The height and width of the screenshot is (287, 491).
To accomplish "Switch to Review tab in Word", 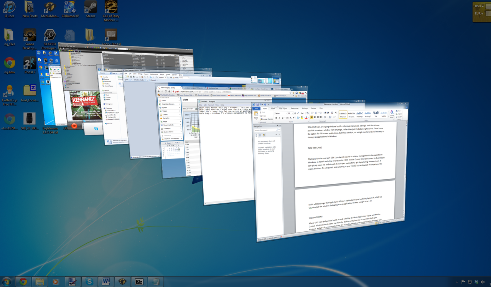I will click(314, 108).
